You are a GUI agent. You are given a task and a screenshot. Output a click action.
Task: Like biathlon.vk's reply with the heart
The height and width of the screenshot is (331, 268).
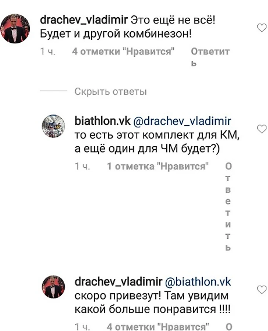point(262,129)
